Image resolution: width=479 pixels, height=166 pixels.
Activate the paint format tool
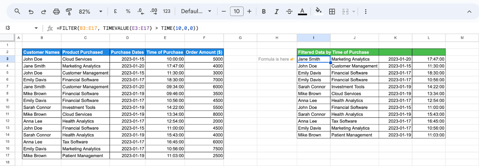tap(69, 12)
